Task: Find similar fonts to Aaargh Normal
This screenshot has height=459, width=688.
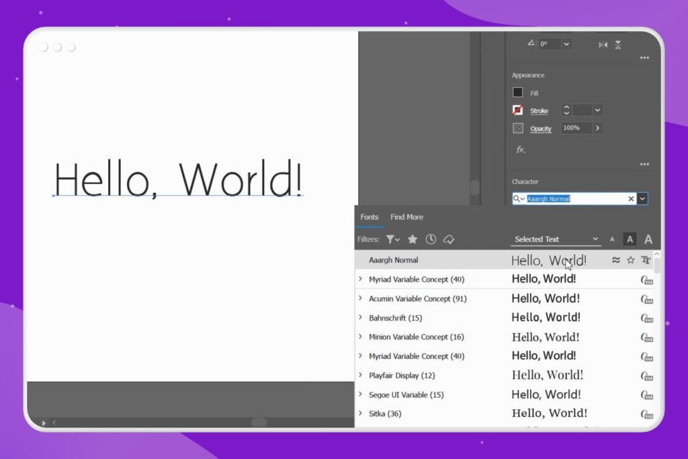Action: pos(615,260)
